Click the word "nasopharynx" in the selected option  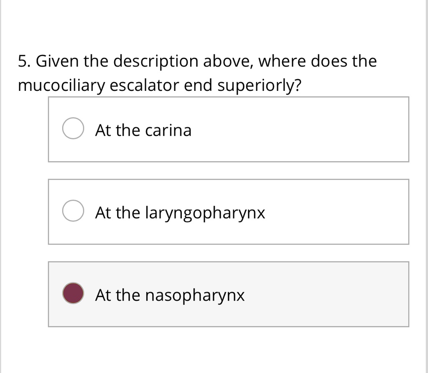(194, 295)
